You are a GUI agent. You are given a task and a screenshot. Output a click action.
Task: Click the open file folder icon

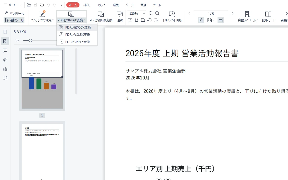(29, 5)
